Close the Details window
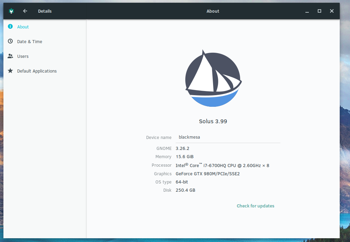This screenshot has width=350, height=242. (x=332, y=11)
